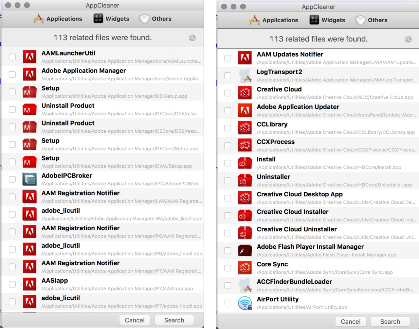Click Search button in the right window

tap(390, 321)
